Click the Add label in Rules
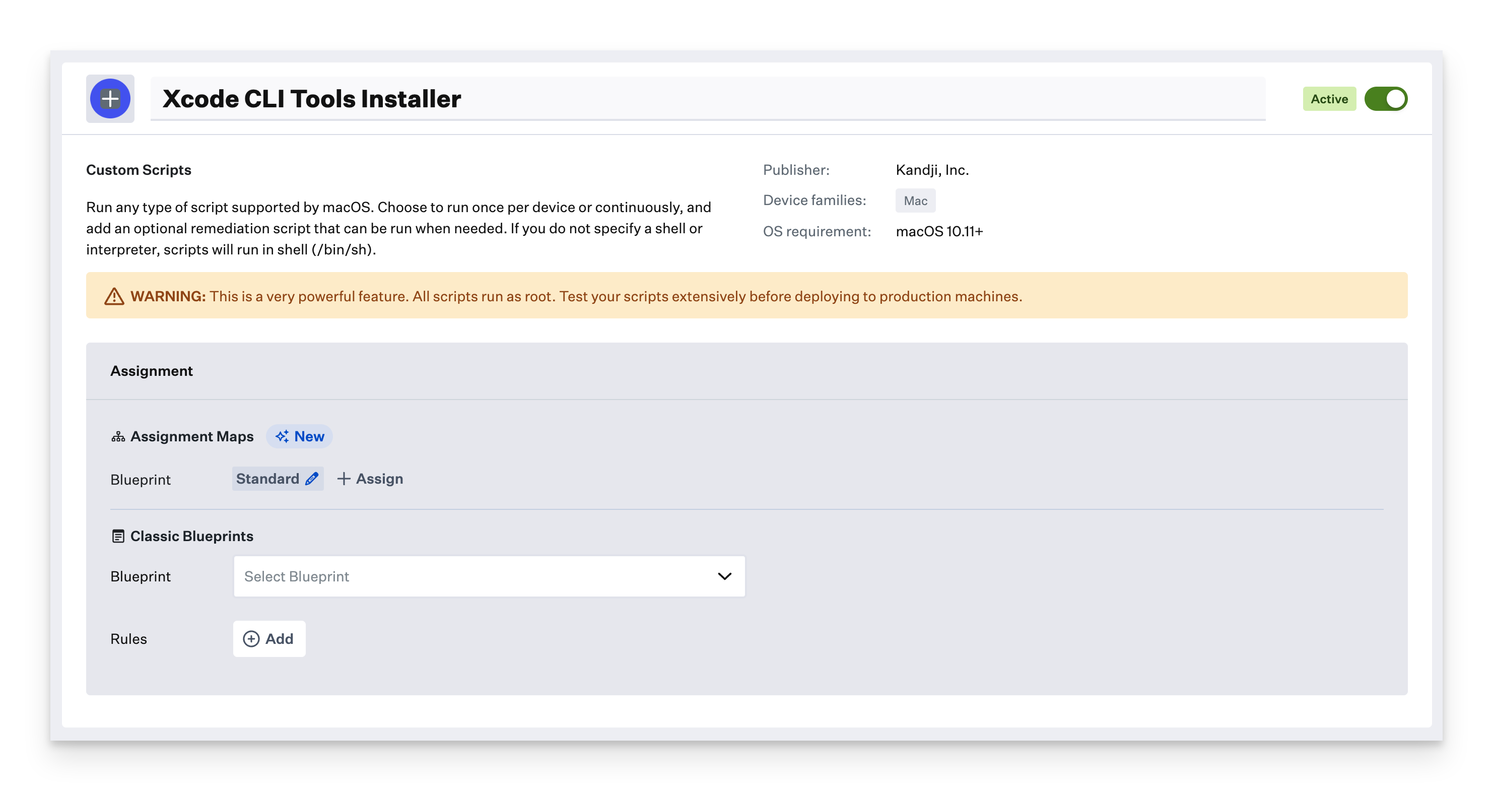The width and height of the screenshot is (1493, 791). coord(280,638)
